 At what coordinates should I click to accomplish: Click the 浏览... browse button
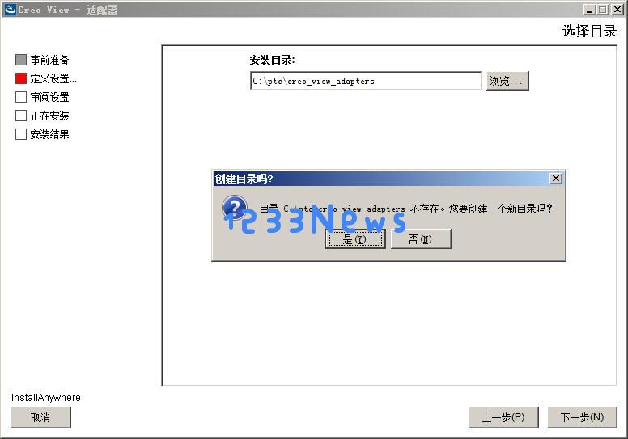(507, 81)
